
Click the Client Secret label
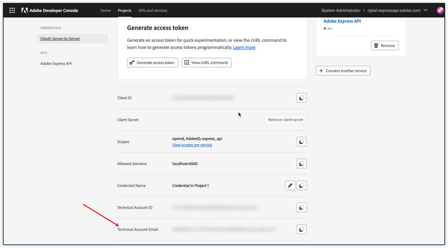click(128, 120)
